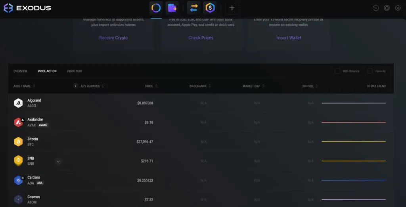Click the Cardano price $0.255123
406x207 pixels.
coord(145,180)
